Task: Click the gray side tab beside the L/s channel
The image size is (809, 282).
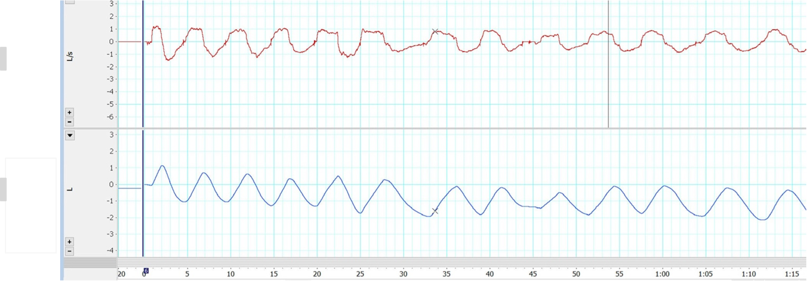Action: coord(3,59)
